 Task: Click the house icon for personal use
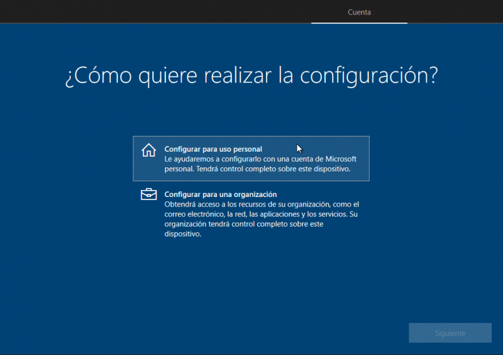point(148,150)
